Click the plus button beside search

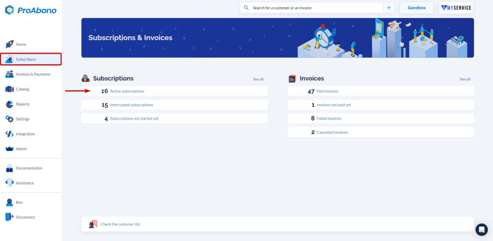click(x=389, y=8)
